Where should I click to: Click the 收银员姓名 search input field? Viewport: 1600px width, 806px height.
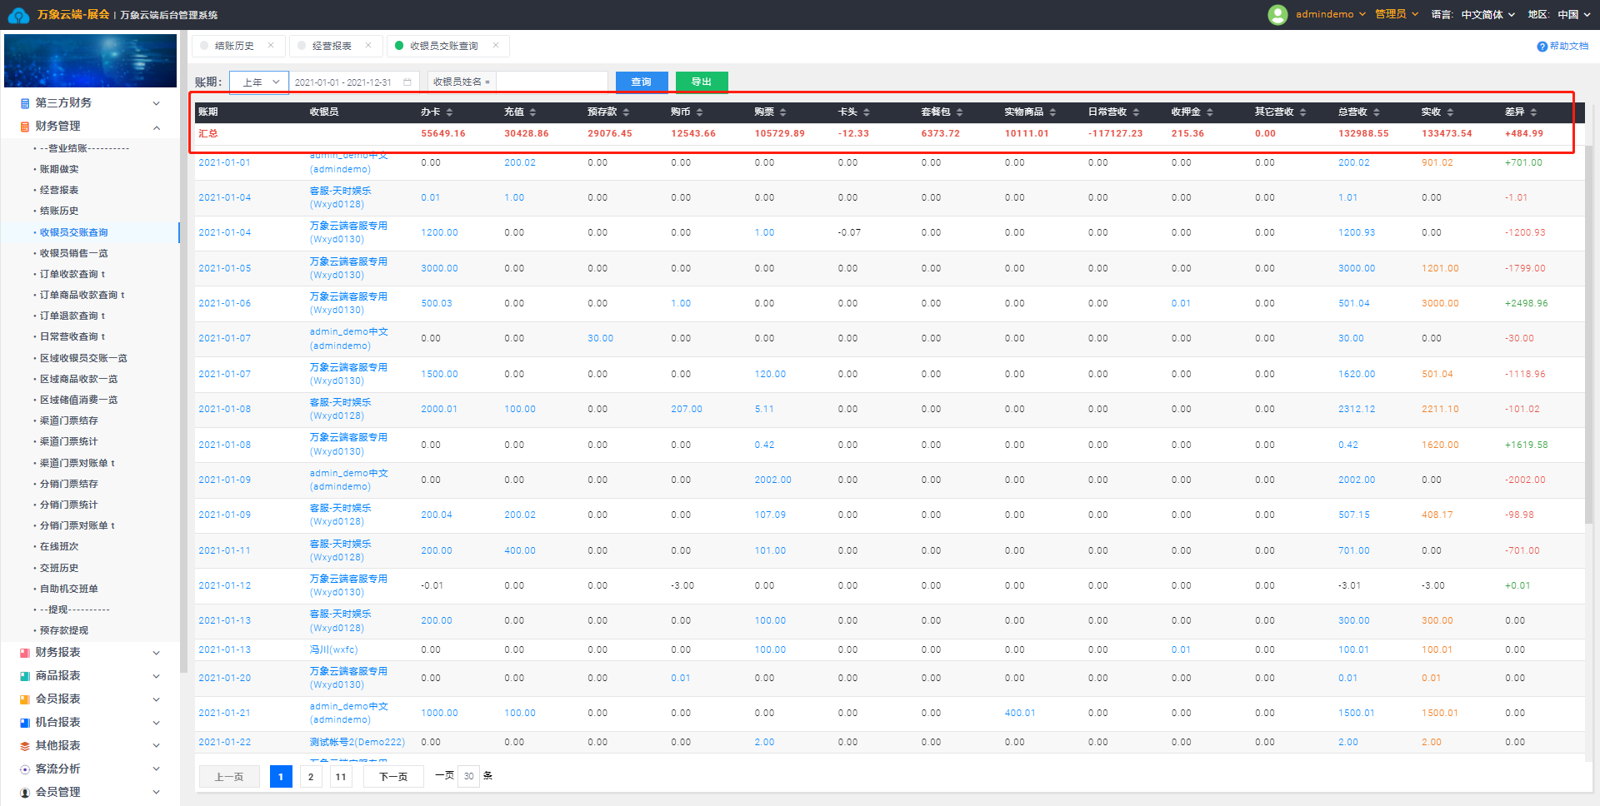pyautogui.click(x=552, y=82)
